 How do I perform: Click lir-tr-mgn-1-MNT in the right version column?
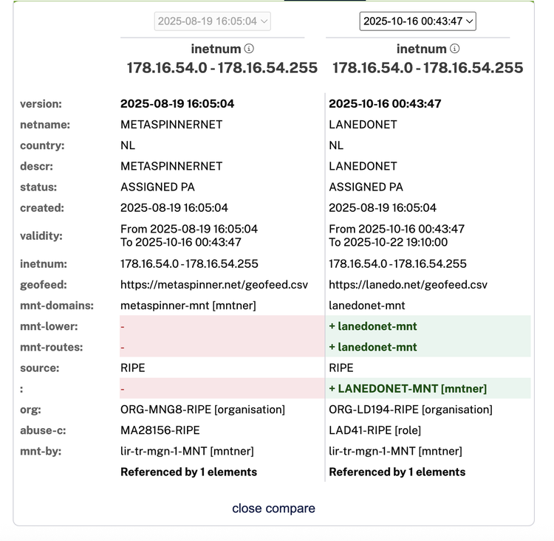point(395,451)
